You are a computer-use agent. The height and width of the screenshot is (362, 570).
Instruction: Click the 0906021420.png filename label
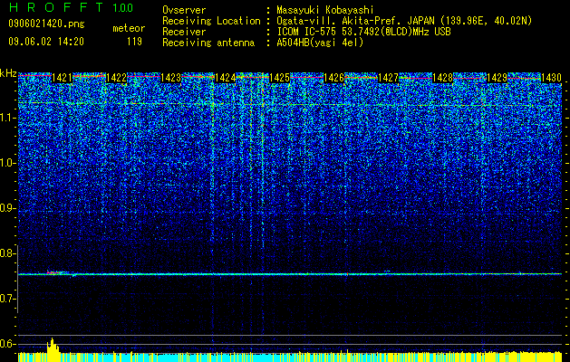46,24
